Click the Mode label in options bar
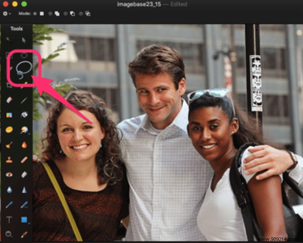This screenshot has width=303, height=243. pos(24,13)
